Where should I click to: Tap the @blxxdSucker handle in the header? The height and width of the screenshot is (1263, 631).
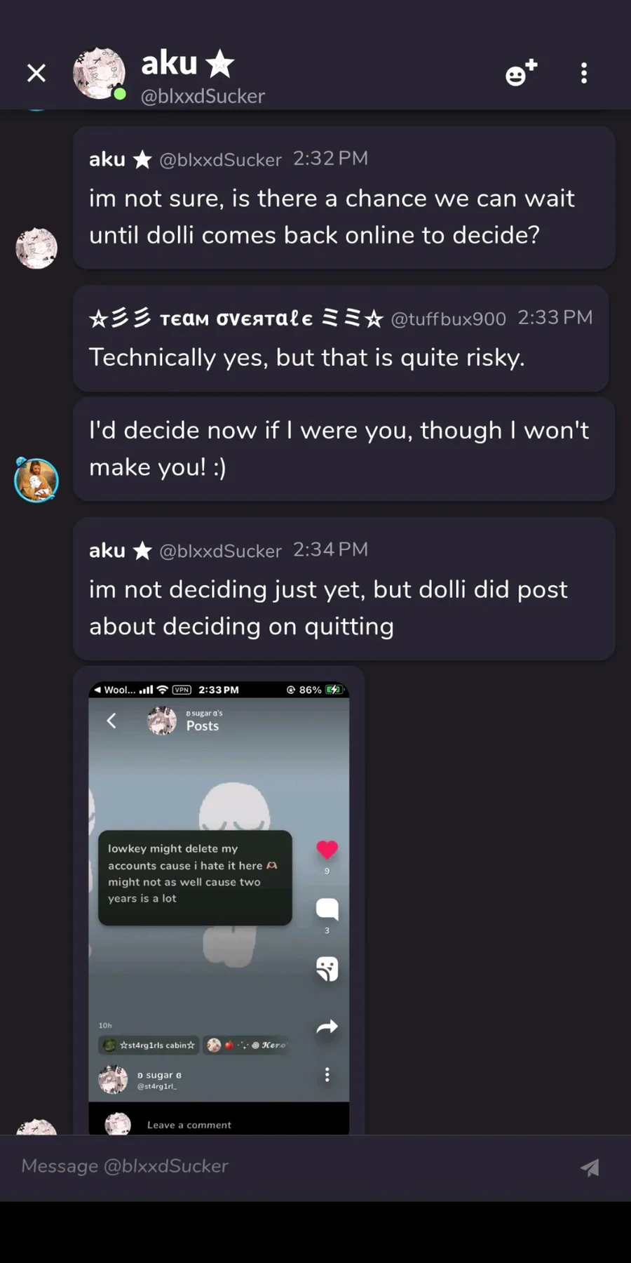tap(203, 96)
